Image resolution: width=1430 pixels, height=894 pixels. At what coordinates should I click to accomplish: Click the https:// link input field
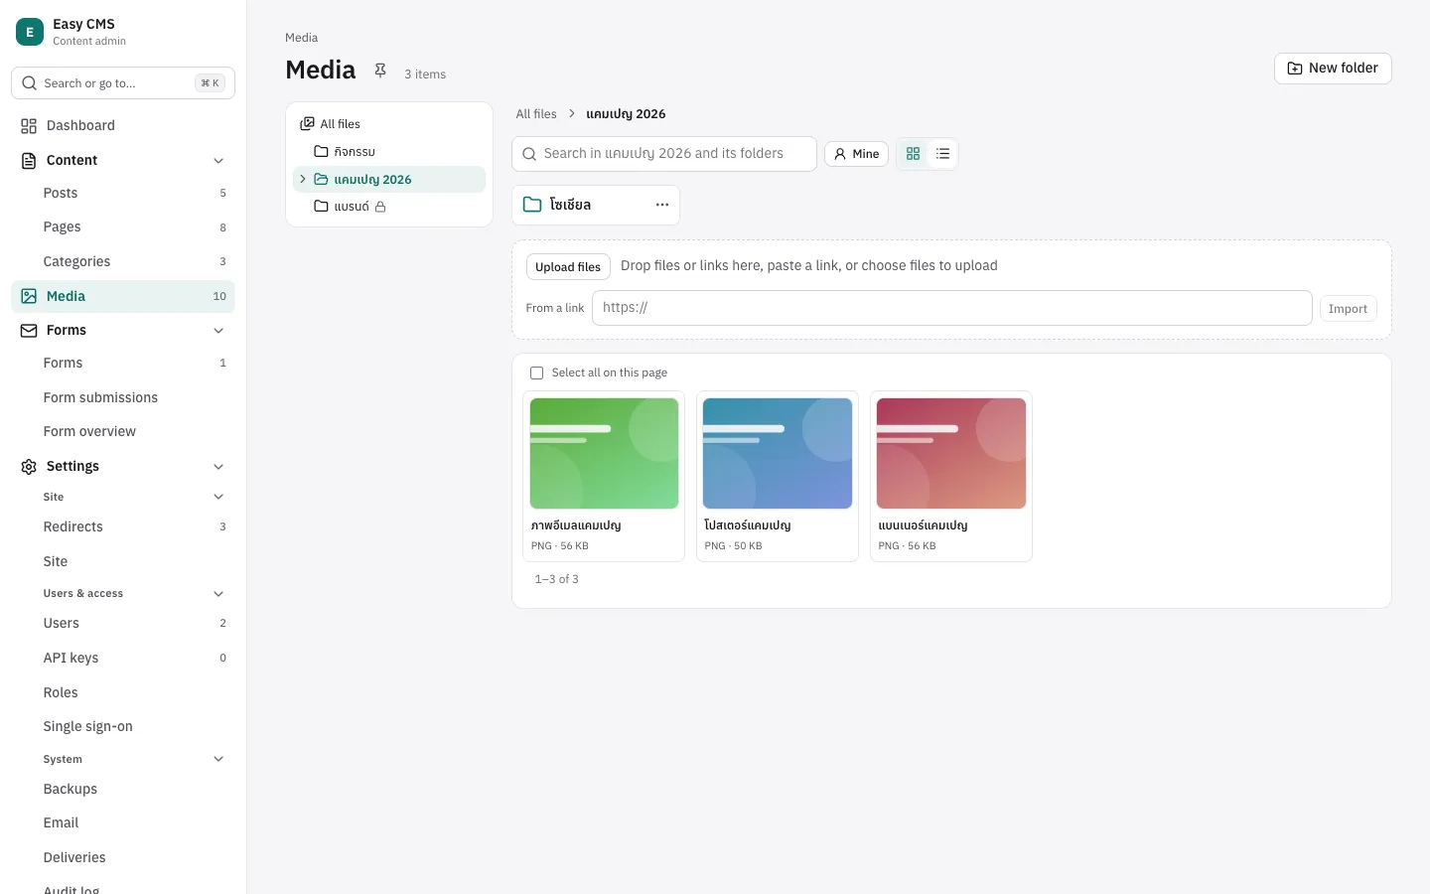pyautogui.click(x=952, y=308)
